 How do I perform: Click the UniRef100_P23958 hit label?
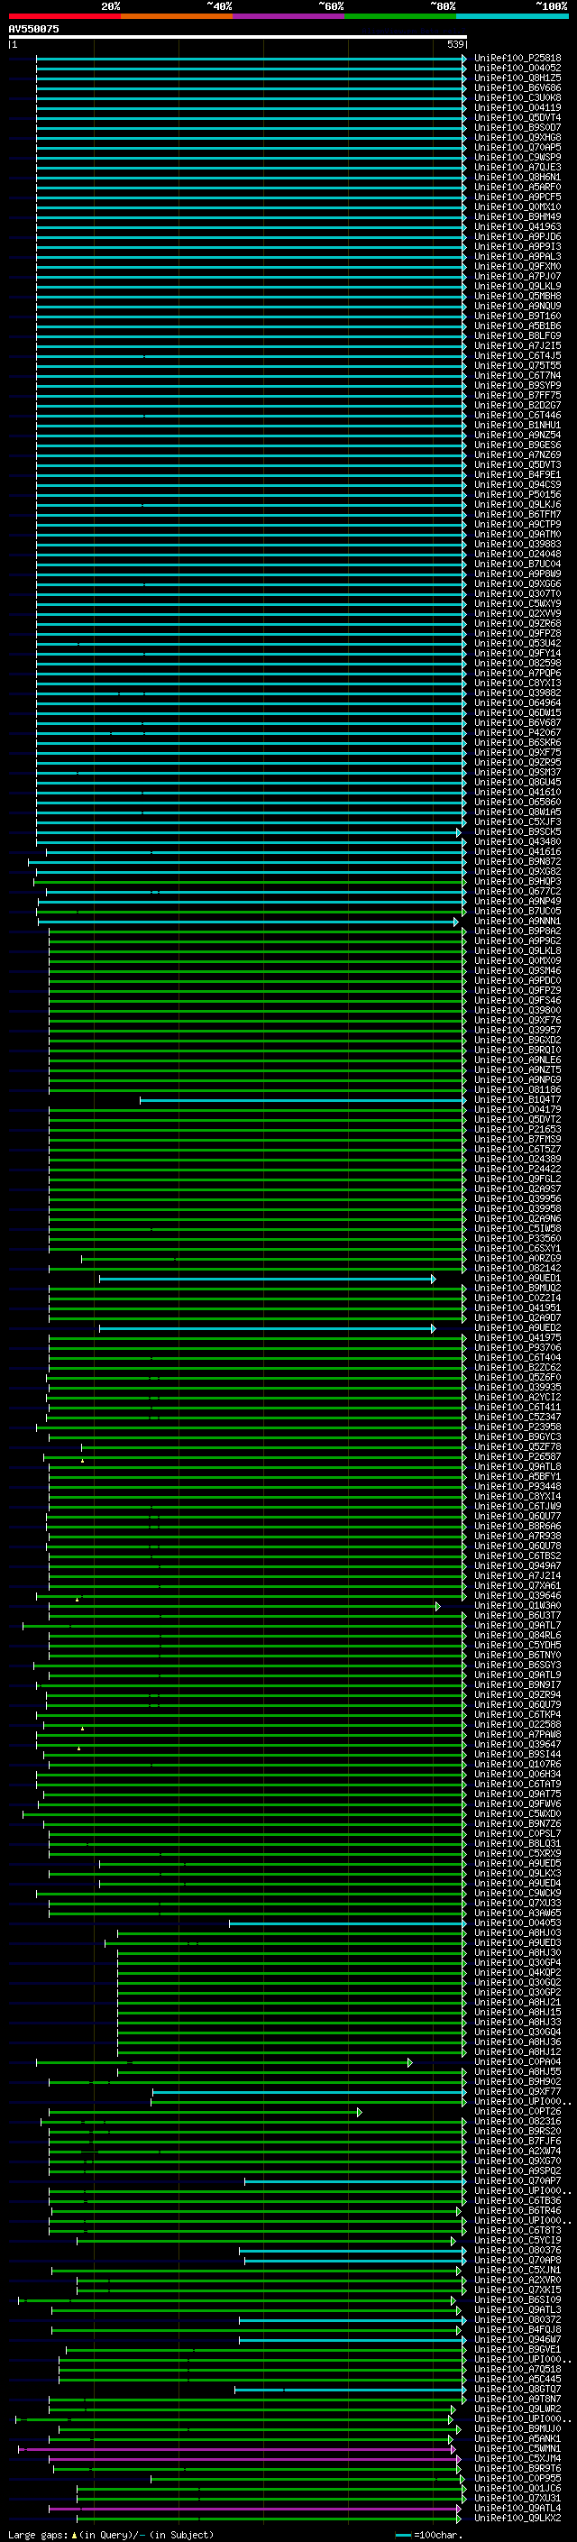coord(517,1427)
